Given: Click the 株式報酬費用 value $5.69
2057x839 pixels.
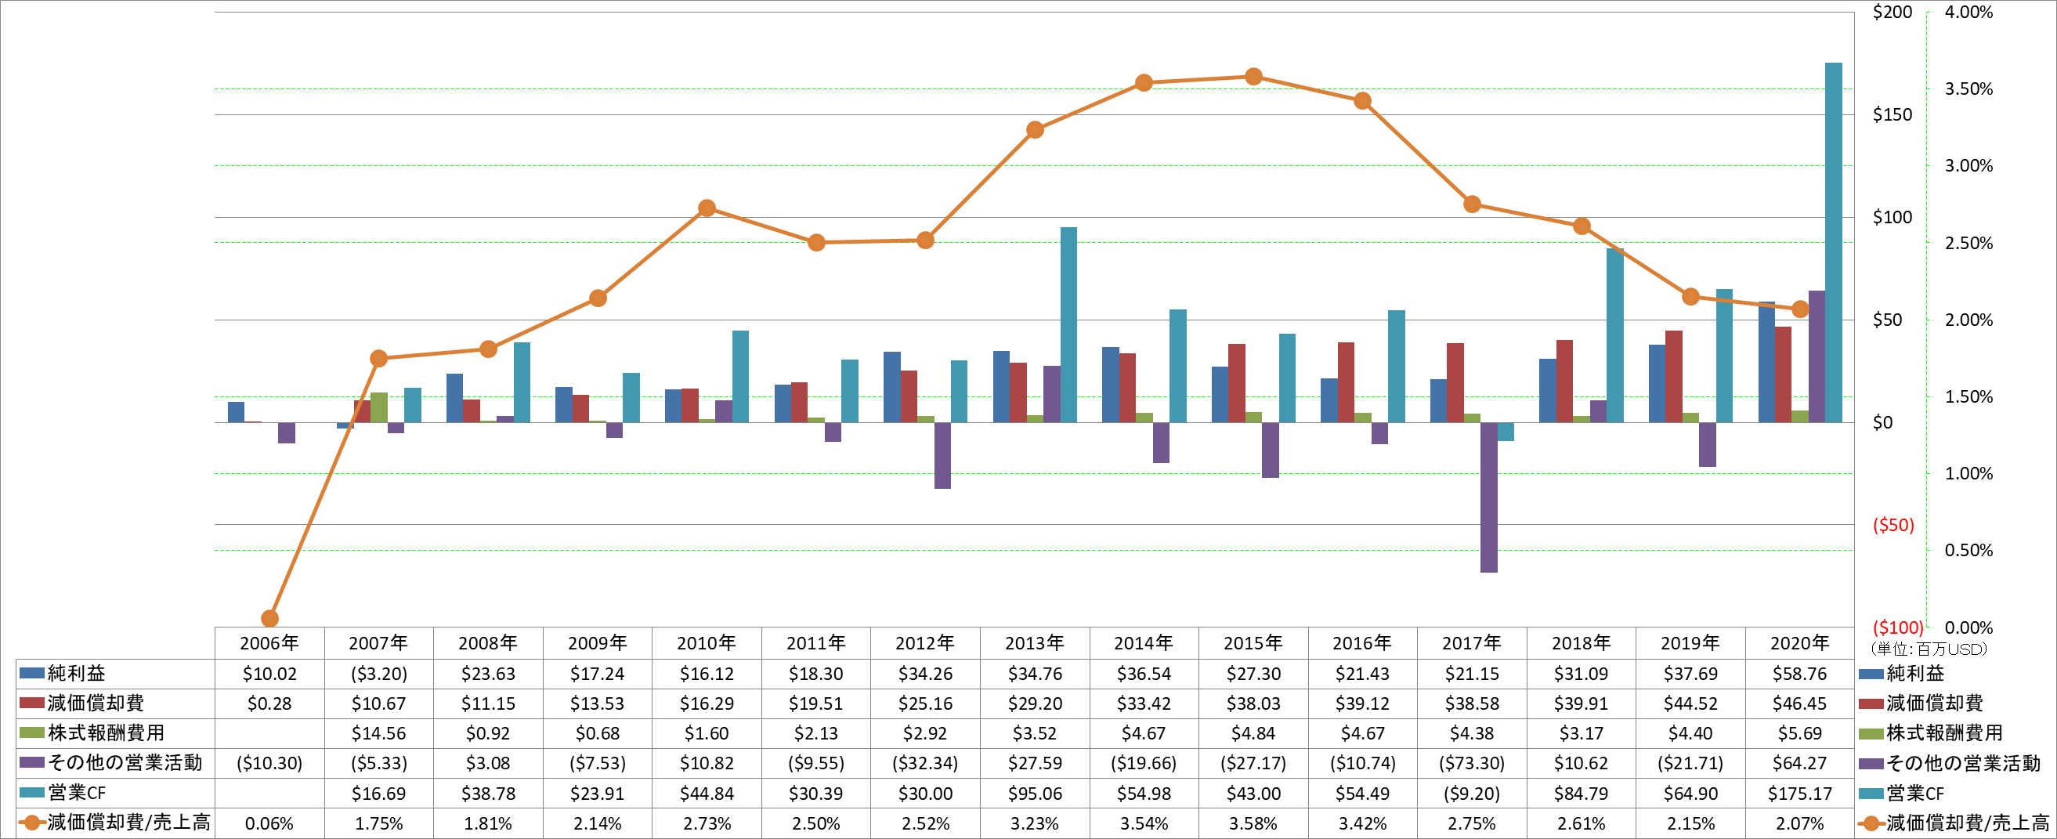Looking at the screenshot, I should 1800,732.
